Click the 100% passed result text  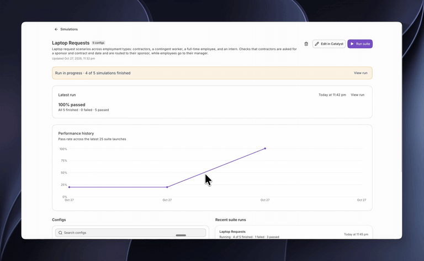tap(72, 105)
